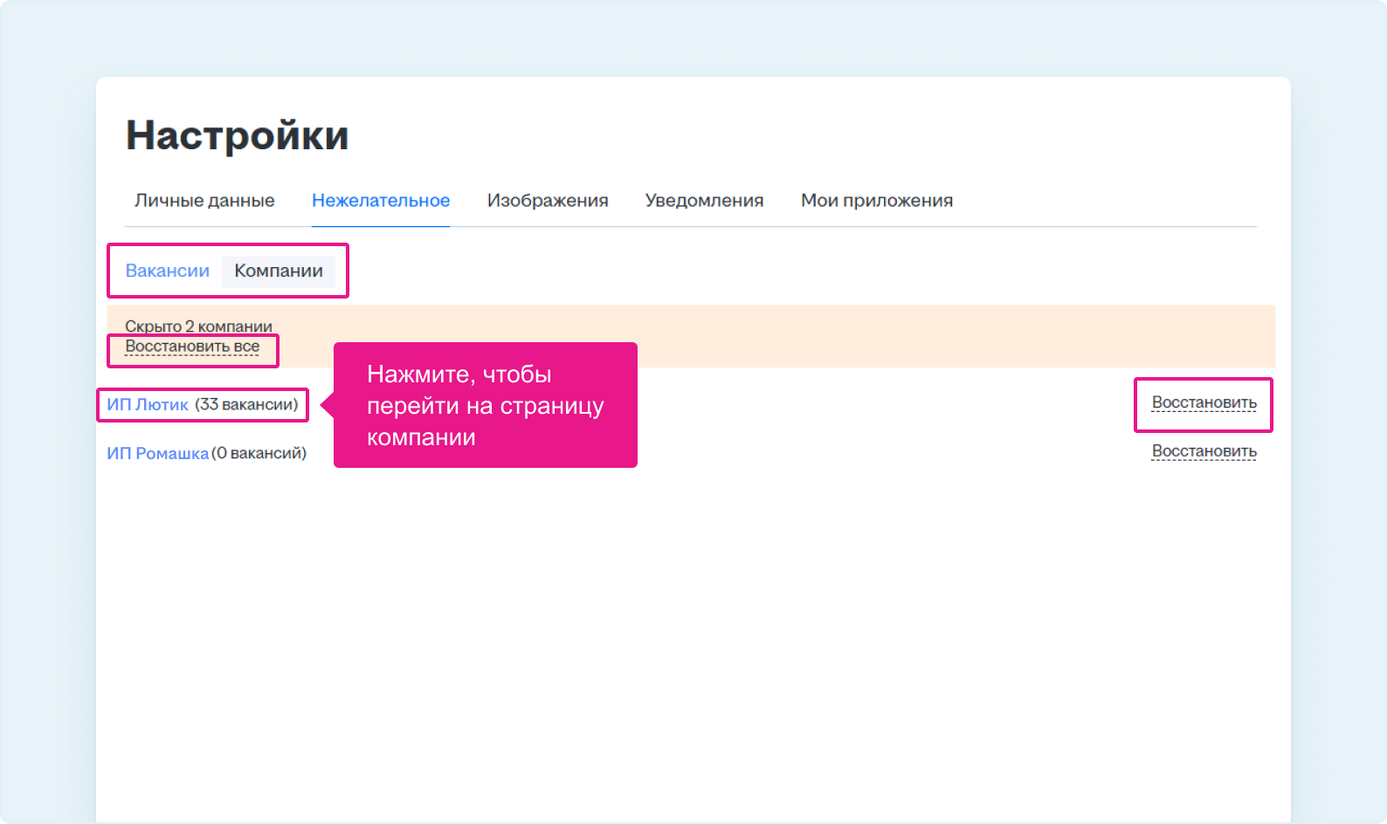Click the Восстановить все link

[x=192, y=347]
